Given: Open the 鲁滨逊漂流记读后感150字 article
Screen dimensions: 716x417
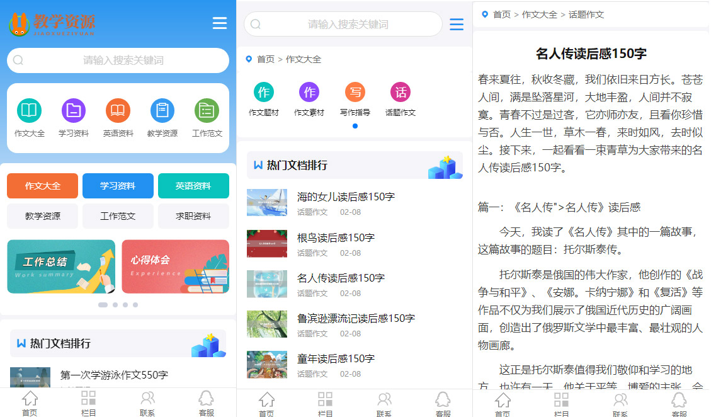Looking at the screenshot, I should click(356, 318).
